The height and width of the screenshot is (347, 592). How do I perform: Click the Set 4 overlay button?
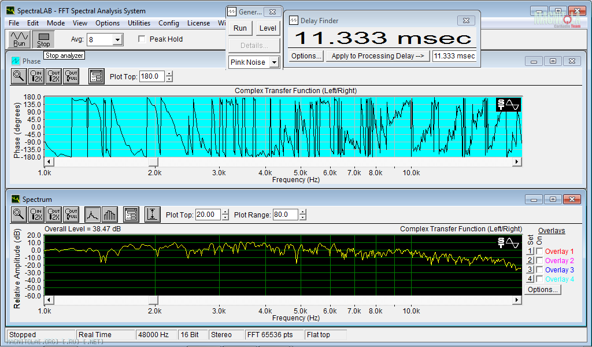[x=530, y=279]
